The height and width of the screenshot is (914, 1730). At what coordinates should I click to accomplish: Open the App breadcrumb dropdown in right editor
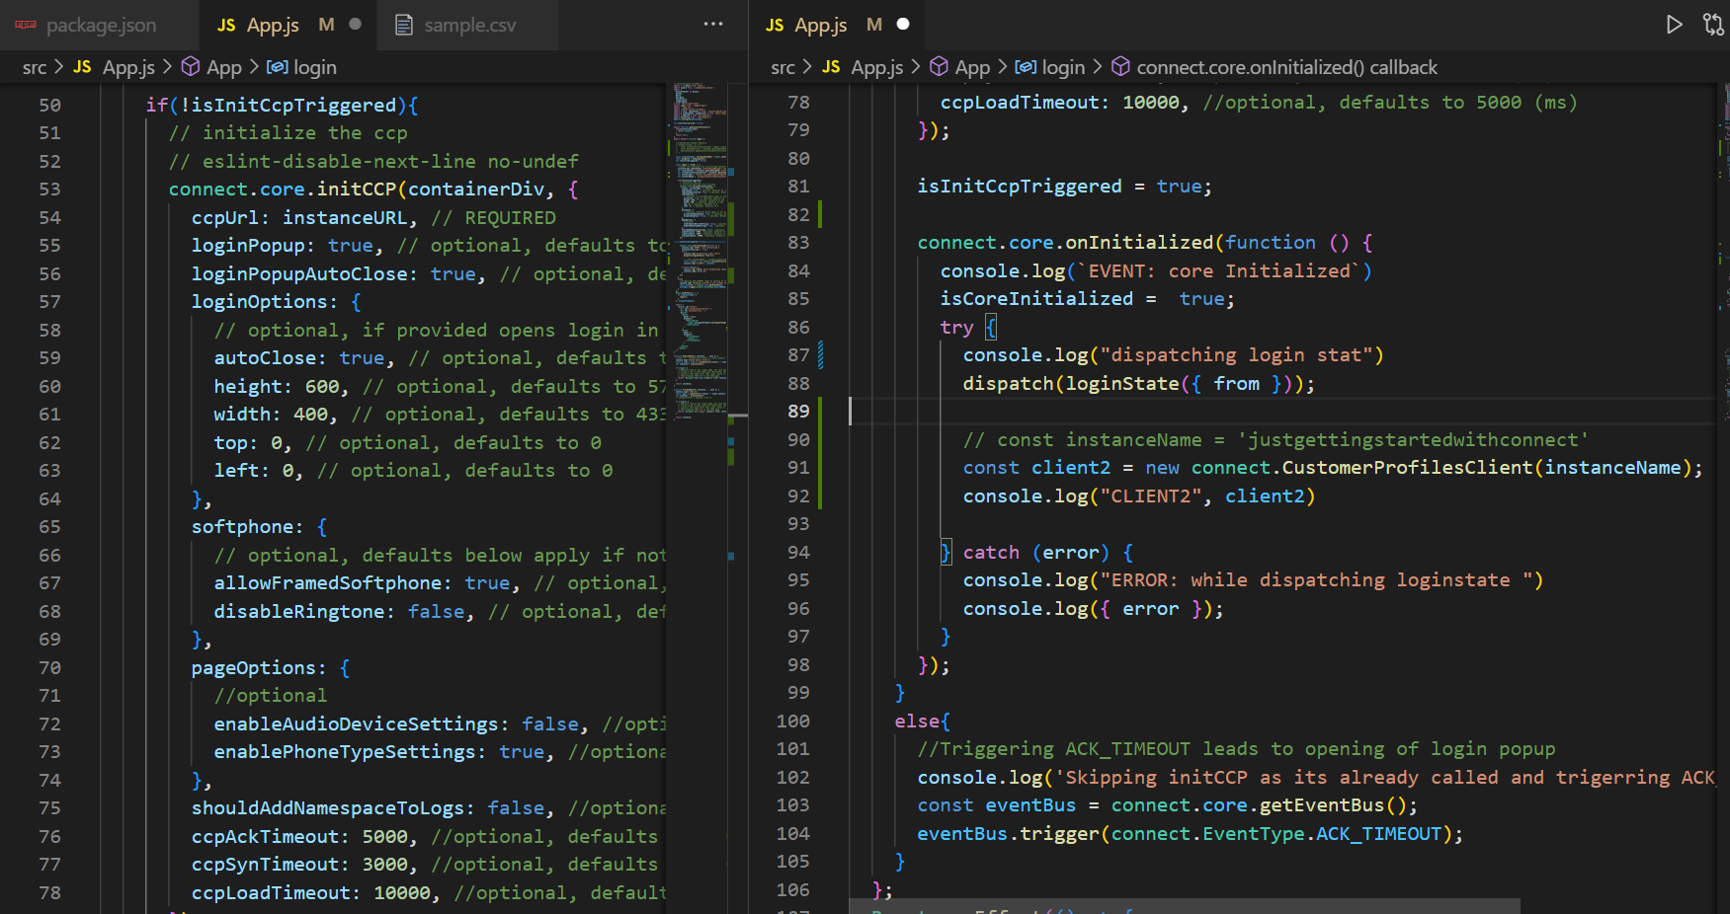click(973, 66)
